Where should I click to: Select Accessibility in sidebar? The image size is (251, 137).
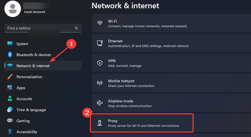(27, 132)
